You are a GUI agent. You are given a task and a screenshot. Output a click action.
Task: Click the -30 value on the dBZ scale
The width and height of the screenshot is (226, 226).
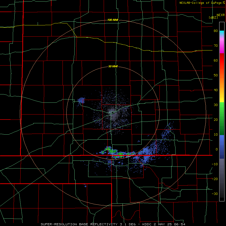[x=215, y=194]
